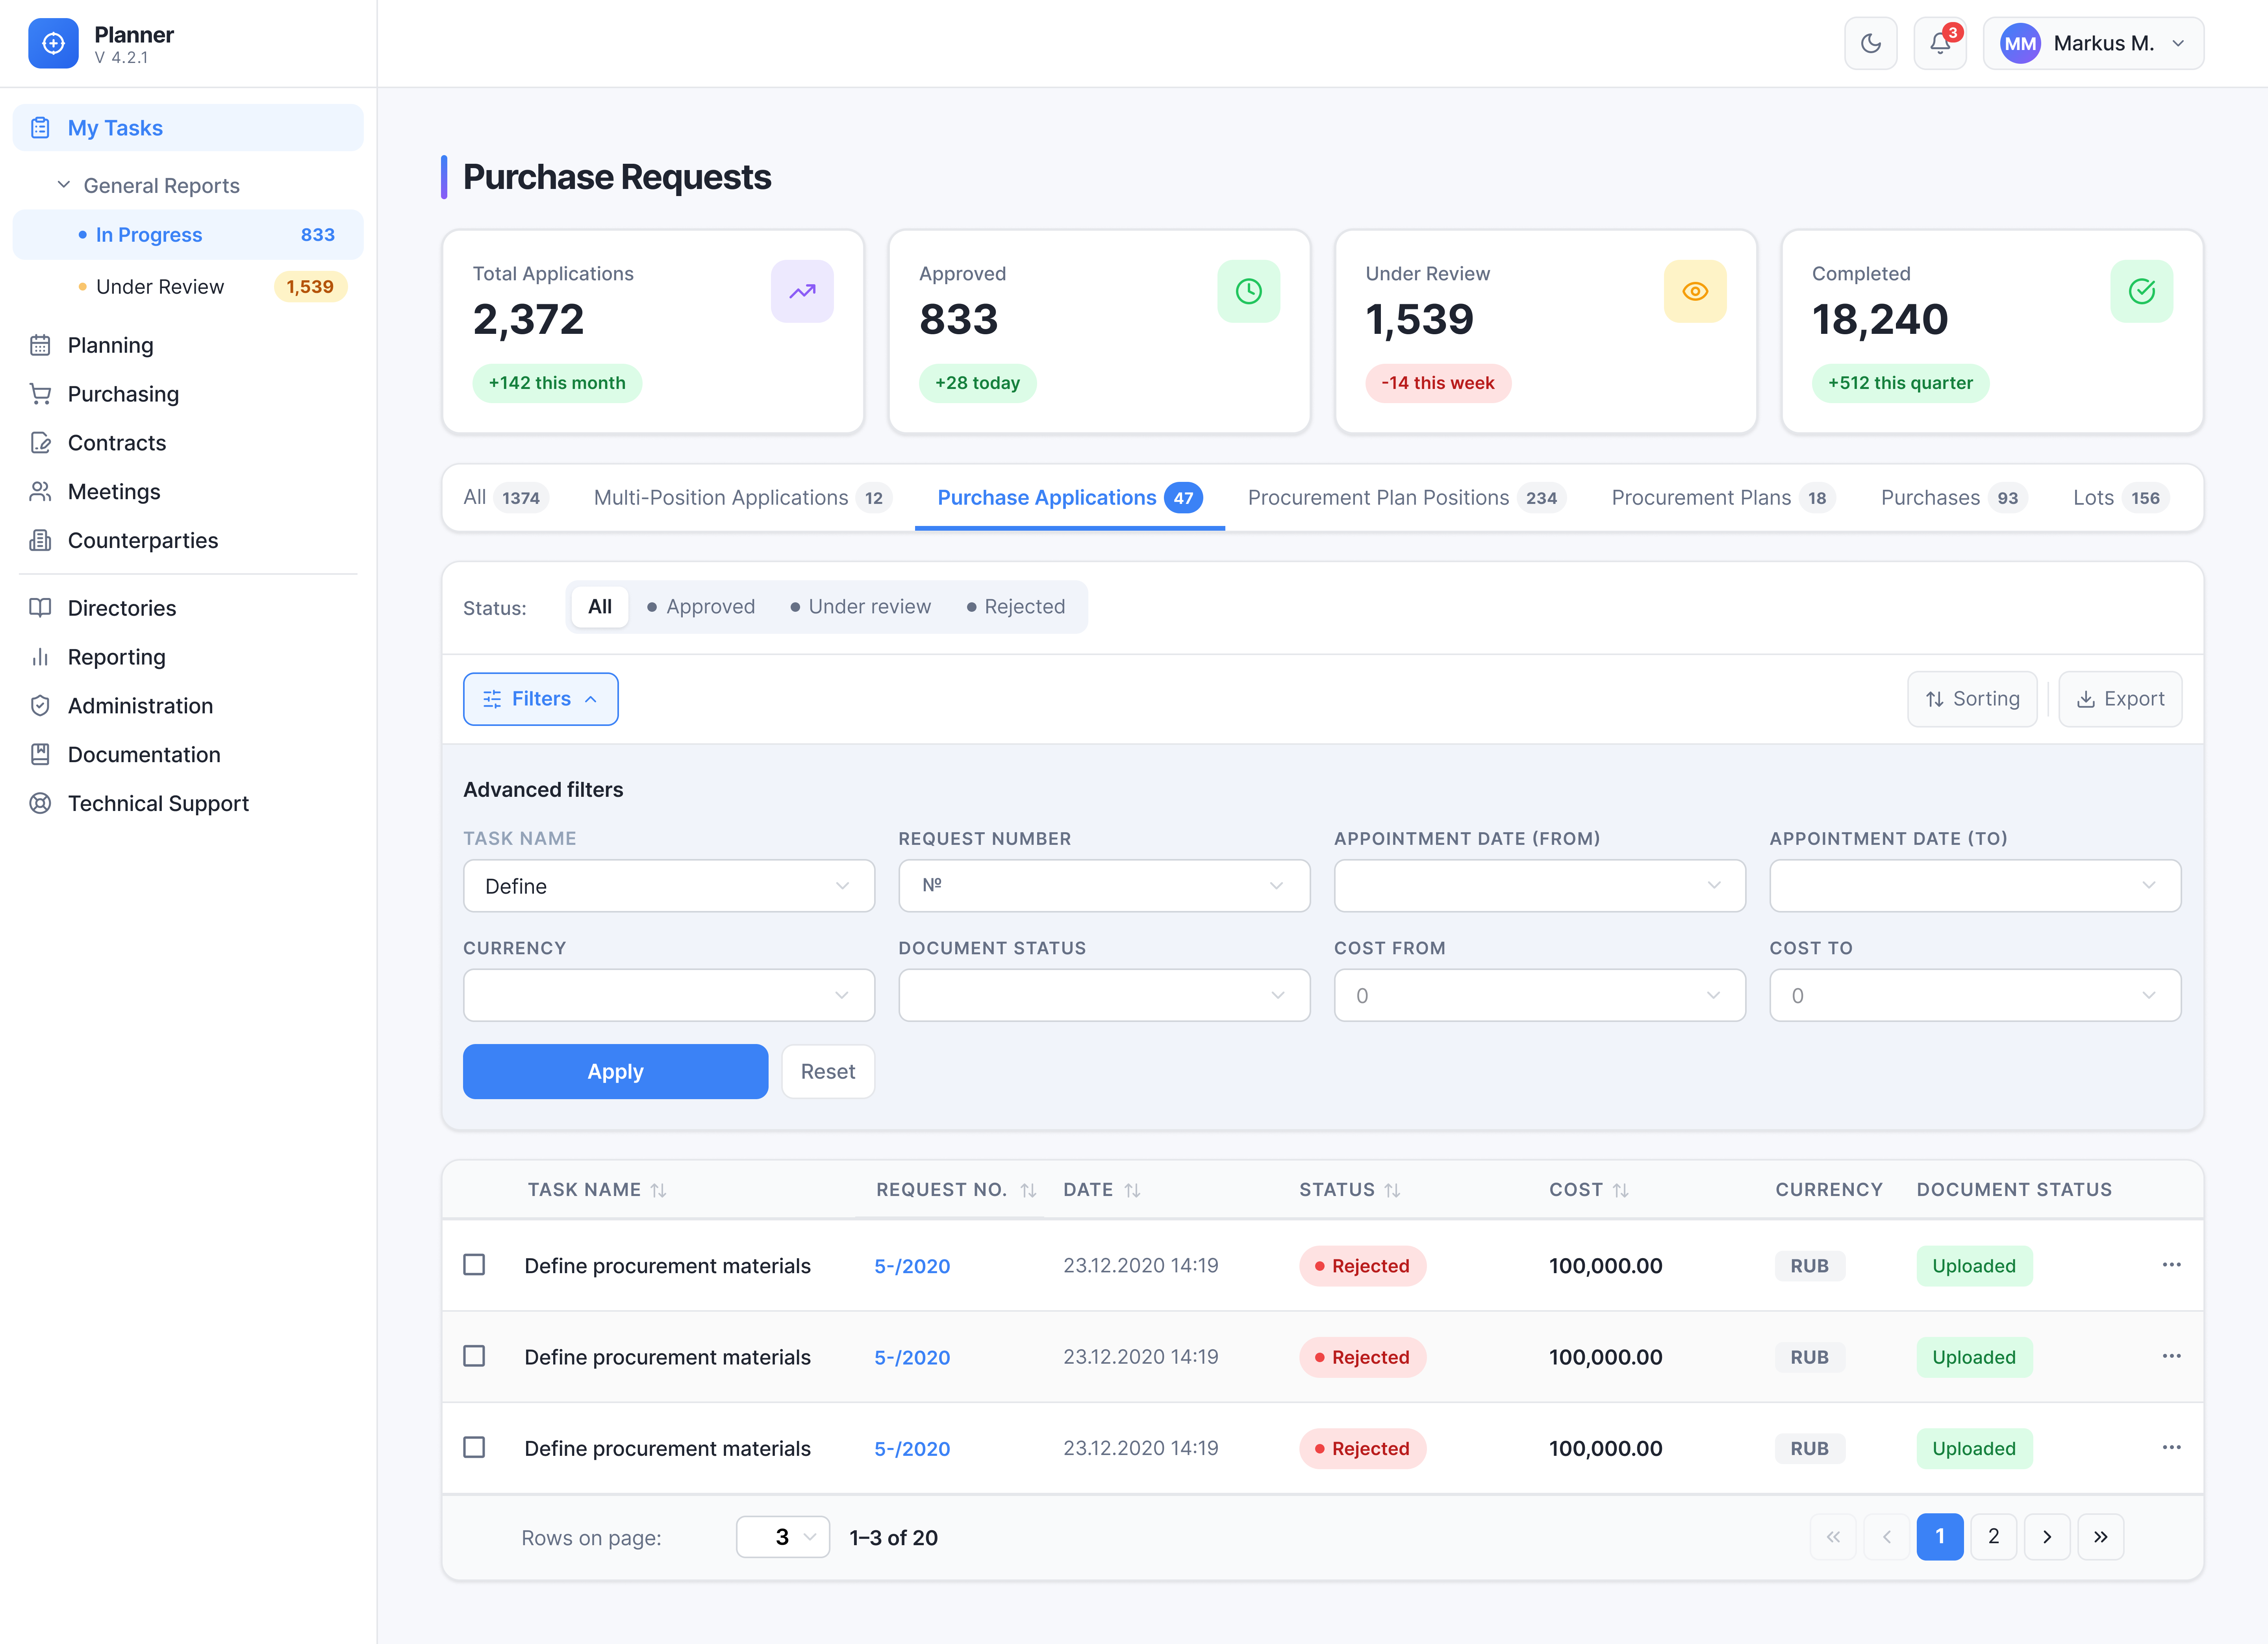Image resolution: width=2268 pixels, height=1644 pixels.
Task: Open notifications bell icon
Action: point(1940,43)
